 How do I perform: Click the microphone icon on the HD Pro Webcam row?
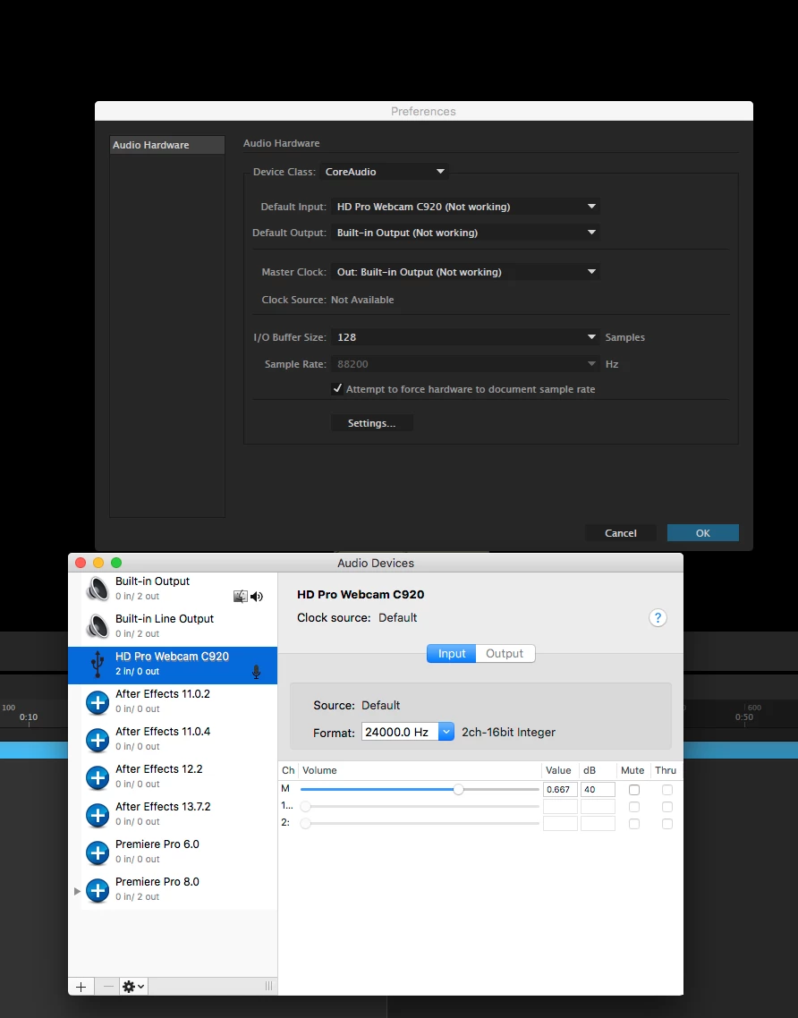[x=257, y=672]
